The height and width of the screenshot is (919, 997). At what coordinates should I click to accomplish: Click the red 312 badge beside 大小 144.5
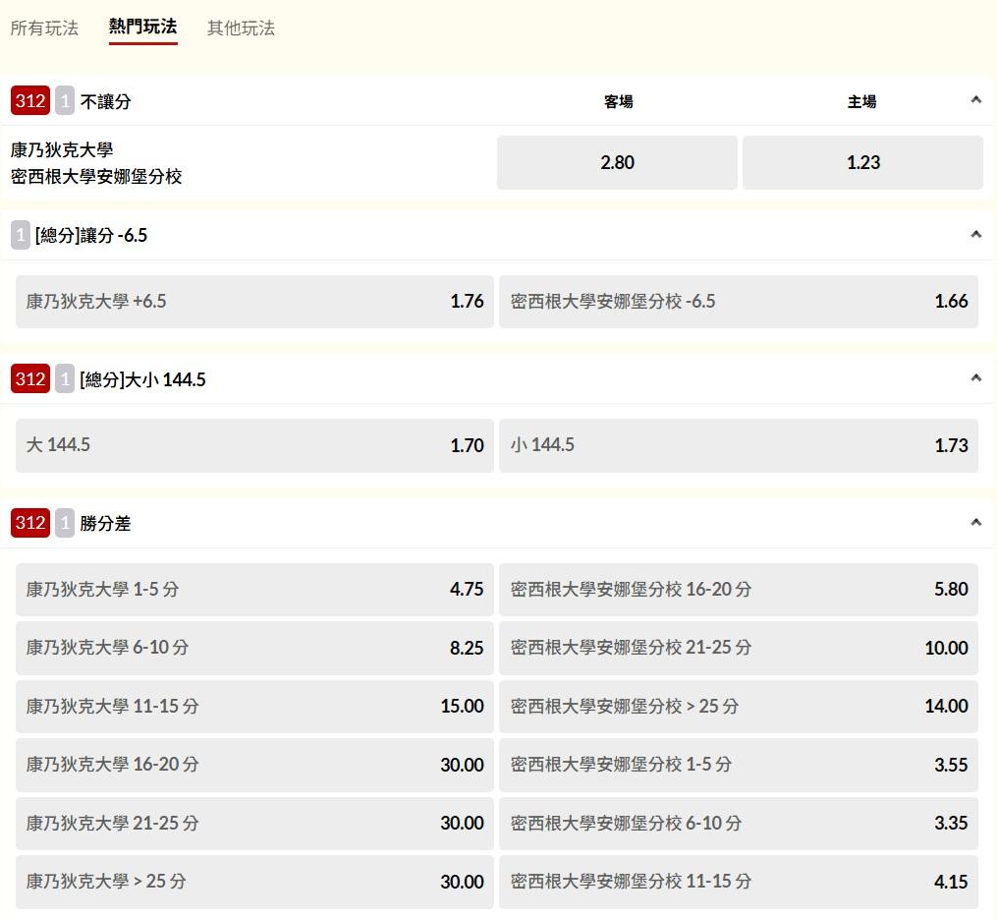[30, 379]
